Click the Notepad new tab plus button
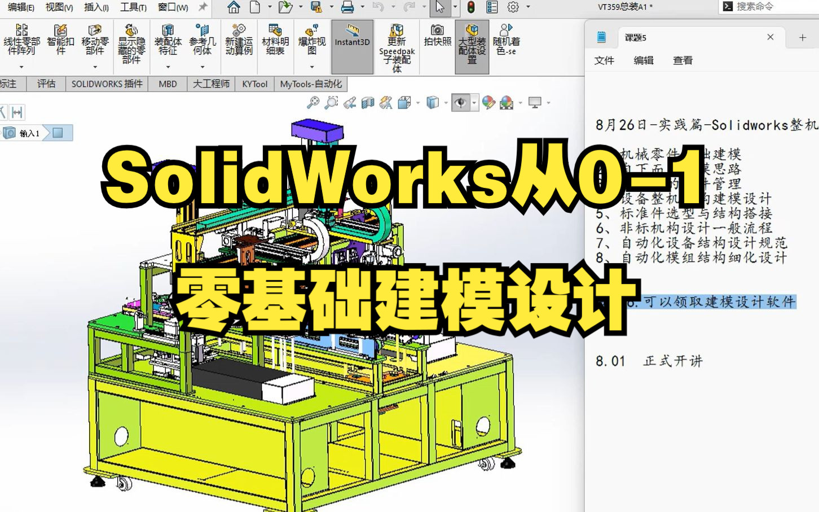Viewport: 819px width, 512px height. (802, 37)
